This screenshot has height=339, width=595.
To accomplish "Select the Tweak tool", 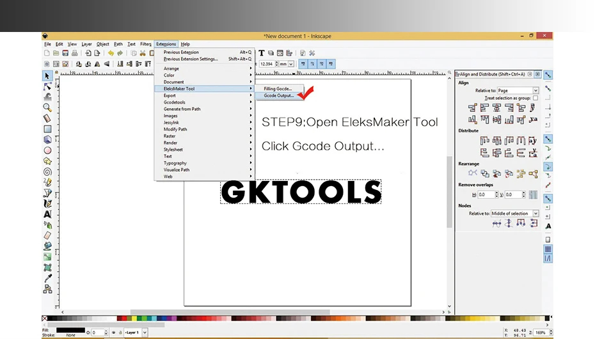I will [x=47, y=97].
